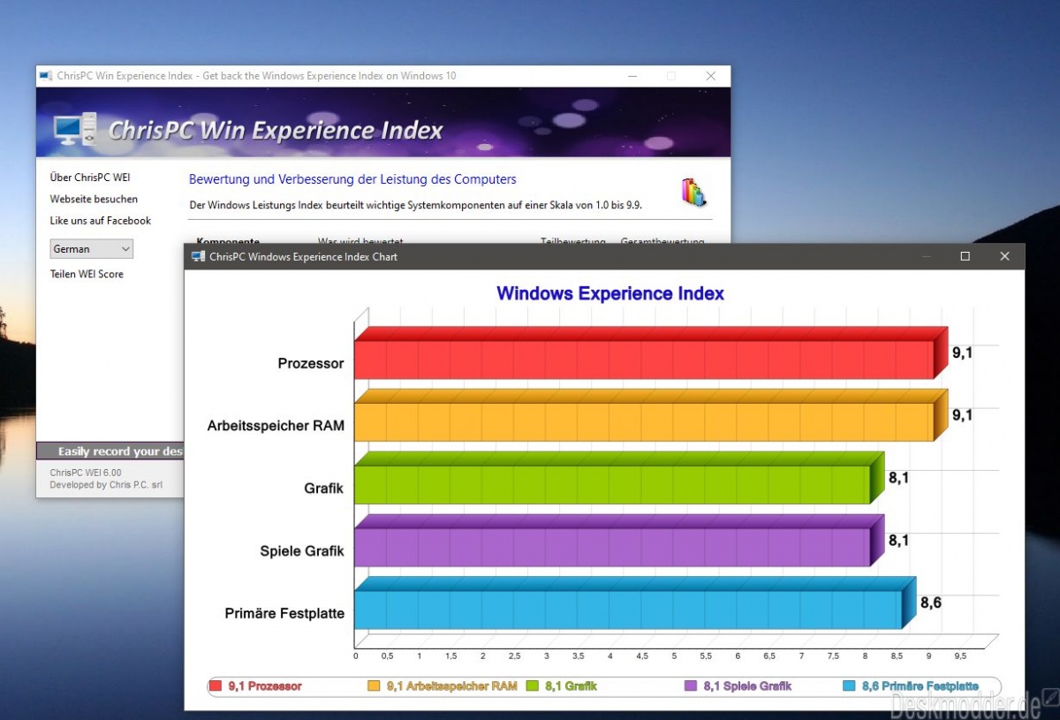
Task: Click the '9,1 Arbeitsspeicher RAM' legend text
Action: (452, 686)
